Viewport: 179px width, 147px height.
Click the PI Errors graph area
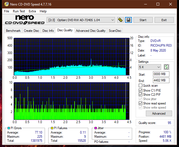[72, 57]
